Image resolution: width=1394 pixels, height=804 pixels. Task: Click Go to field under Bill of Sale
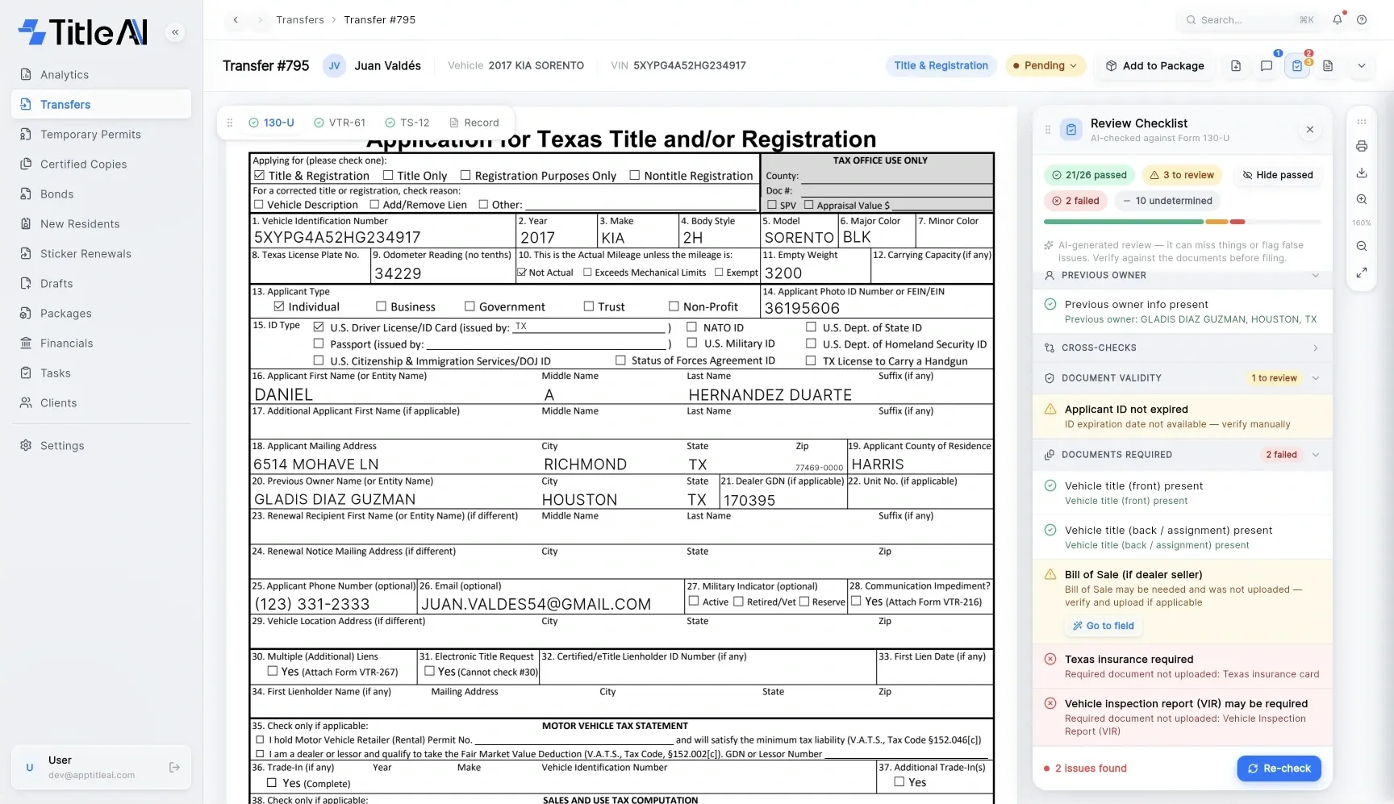click(1104, 626)
